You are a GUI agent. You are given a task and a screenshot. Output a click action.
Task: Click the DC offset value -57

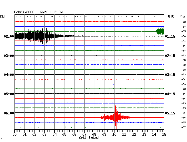click(x=184, y=127)
